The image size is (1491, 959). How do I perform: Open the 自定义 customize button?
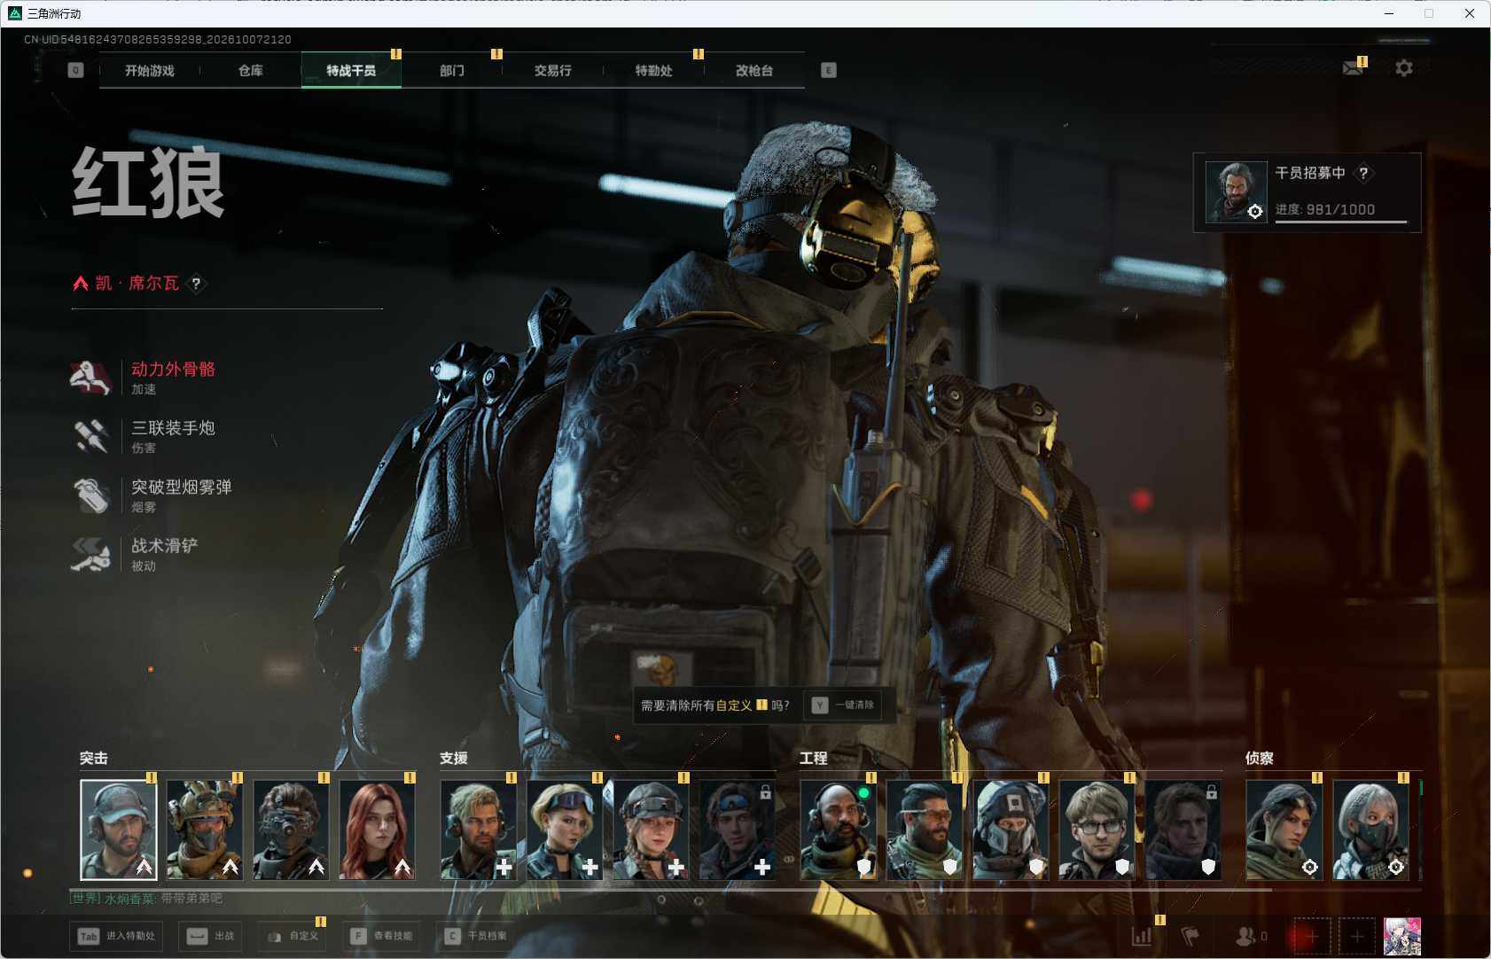pos(293,936)
